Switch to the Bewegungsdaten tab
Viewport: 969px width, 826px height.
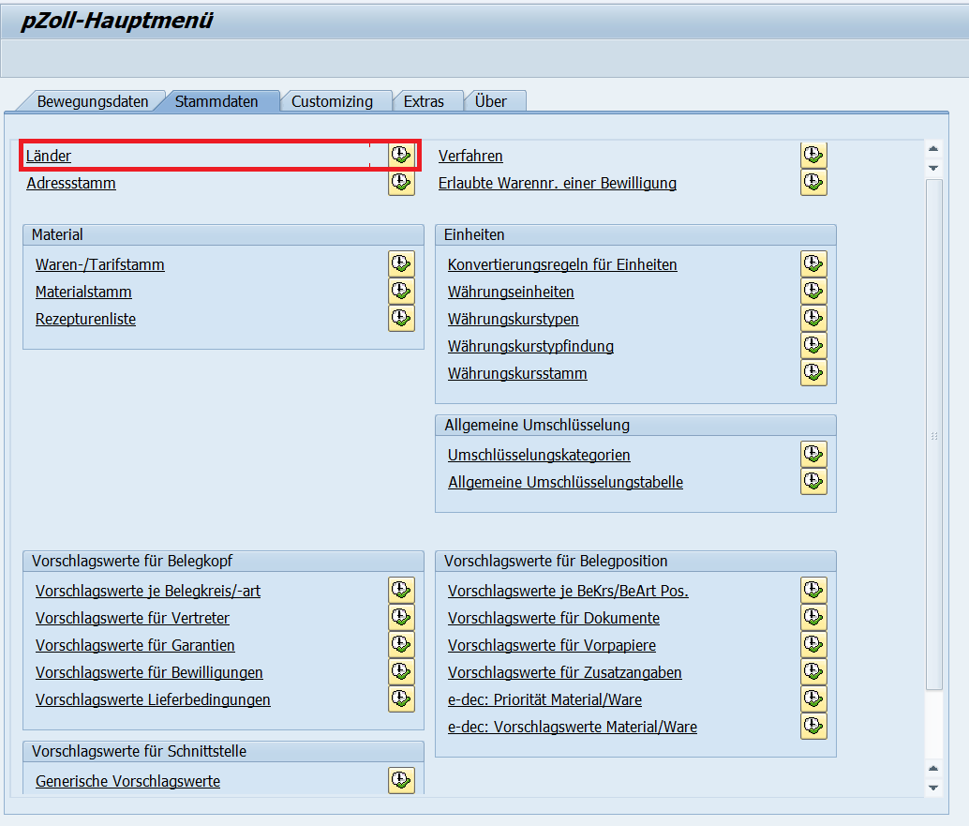pos(92,101)
